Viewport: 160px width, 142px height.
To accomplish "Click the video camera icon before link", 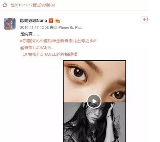I will [25, 54].
